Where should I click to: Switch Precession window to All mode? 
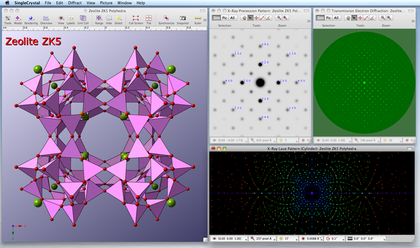click(x=232, y=18)
